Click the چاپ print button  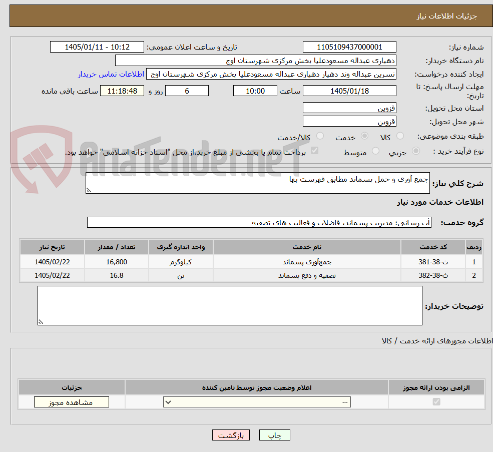[x=274, y=435]
